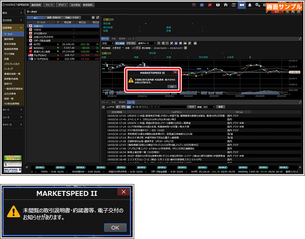Maximize the lower news panel via corner arrows

coord(300,102)
